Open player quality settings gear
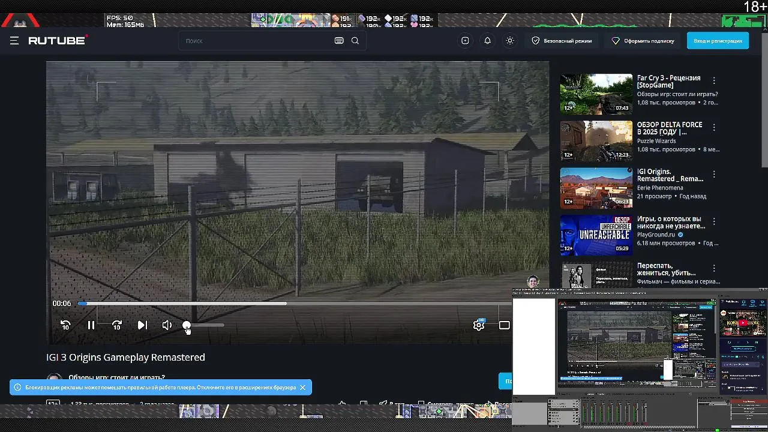The height and width of the screenshot is (432, 768). coord(479,325)
